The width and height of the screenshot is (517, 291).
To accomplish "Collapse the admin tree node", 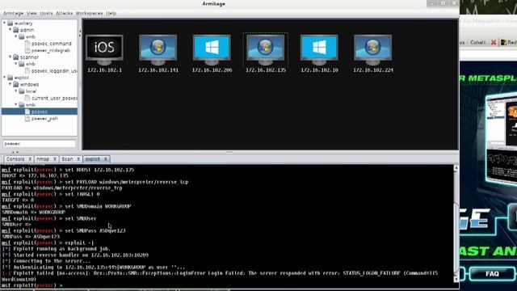I will pos(10,29).
